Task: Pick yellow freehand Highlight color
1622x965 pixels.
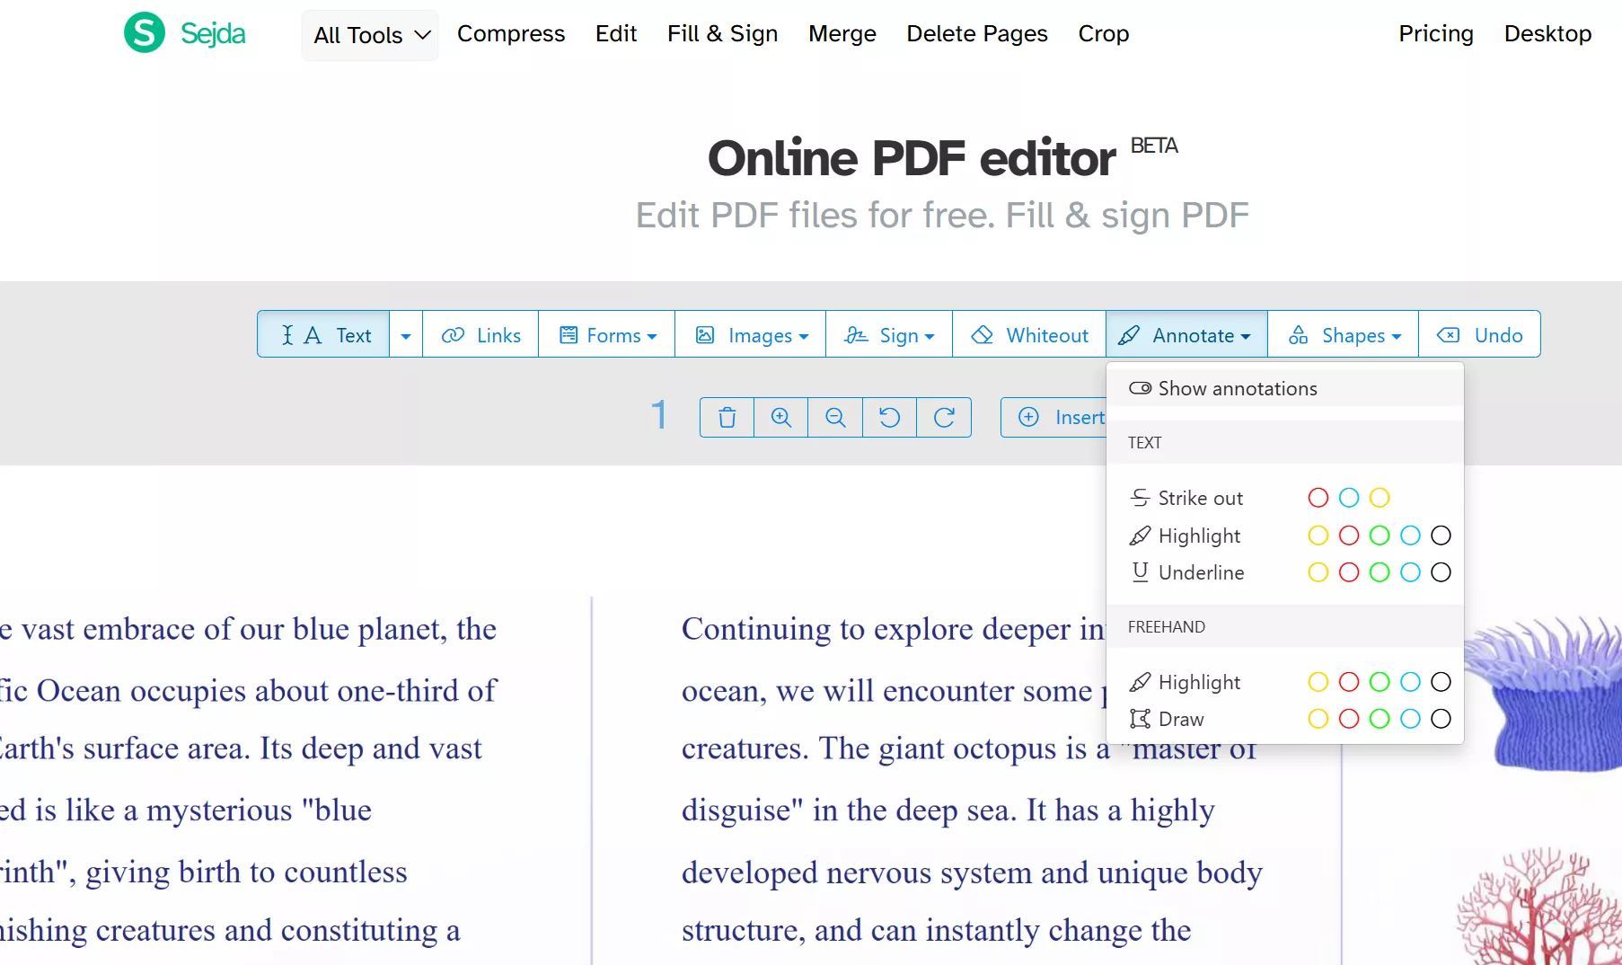Action: pyautogui.click(x=1318, y=682)
